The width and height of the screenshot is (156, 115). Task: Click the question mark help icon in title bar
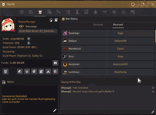[148, 4]
